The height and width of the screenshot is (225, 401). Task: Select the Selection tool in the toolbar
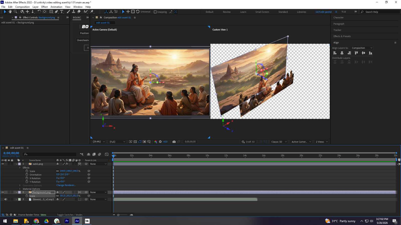5,11
